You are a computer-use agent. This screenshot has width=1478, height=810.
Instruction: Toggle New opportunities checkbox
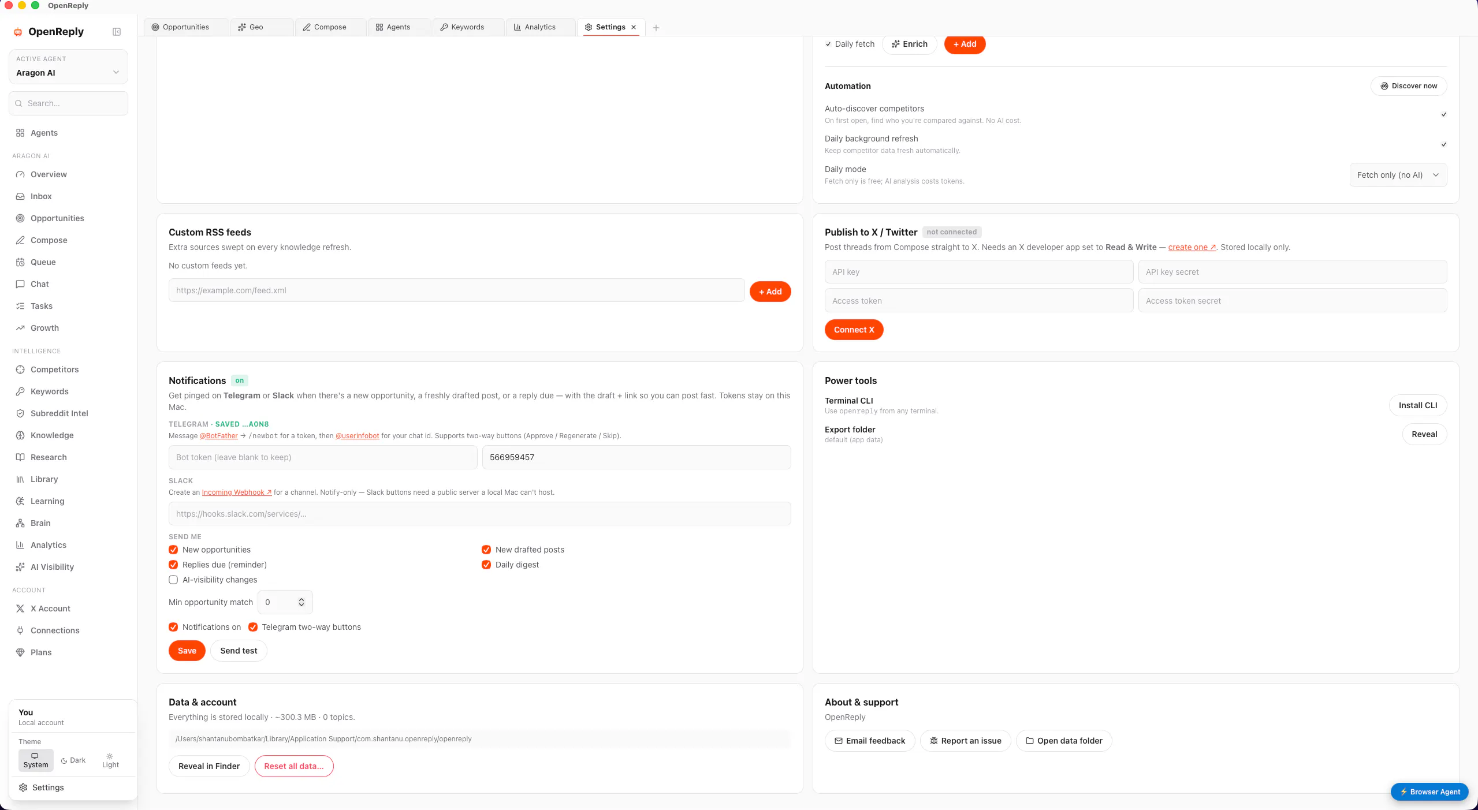173,550
